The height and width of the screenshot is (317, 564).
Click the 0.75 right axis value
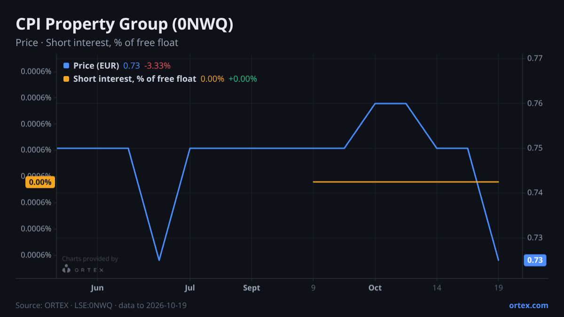coord(535,148)
